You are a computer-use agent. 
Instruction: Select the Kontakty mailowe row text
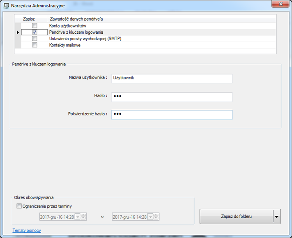[65, 45]
